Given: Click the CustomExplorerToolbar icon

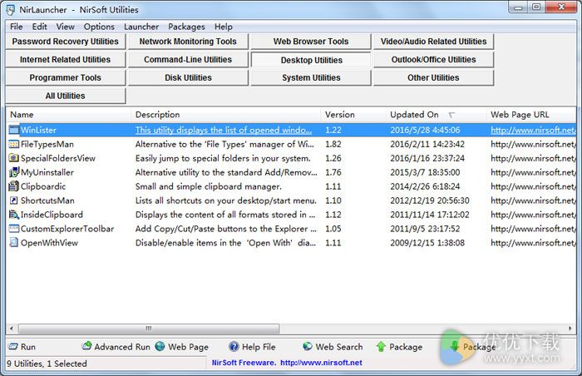Looking at the screenshot, I should click(x=14, y=229).
